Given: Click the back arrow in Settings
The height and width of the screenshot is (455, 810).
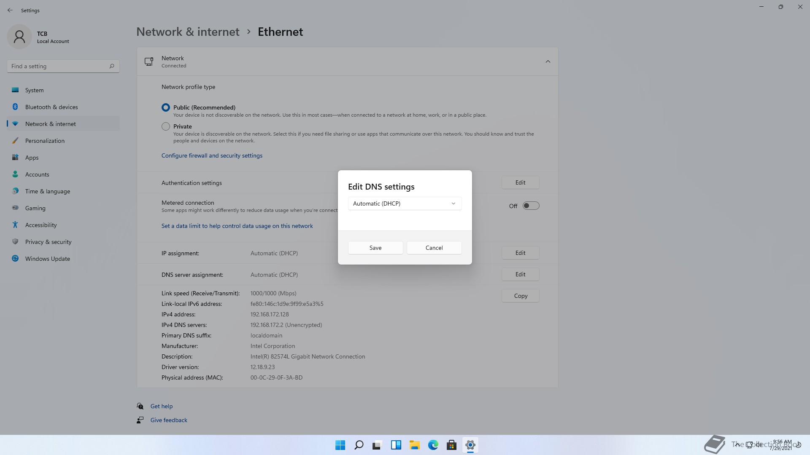Looking at the screenshot, I should click(x=10, y=10).
